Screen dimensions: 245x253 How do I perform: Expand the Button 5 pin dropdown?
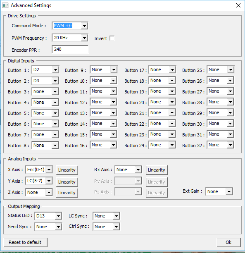45,113
